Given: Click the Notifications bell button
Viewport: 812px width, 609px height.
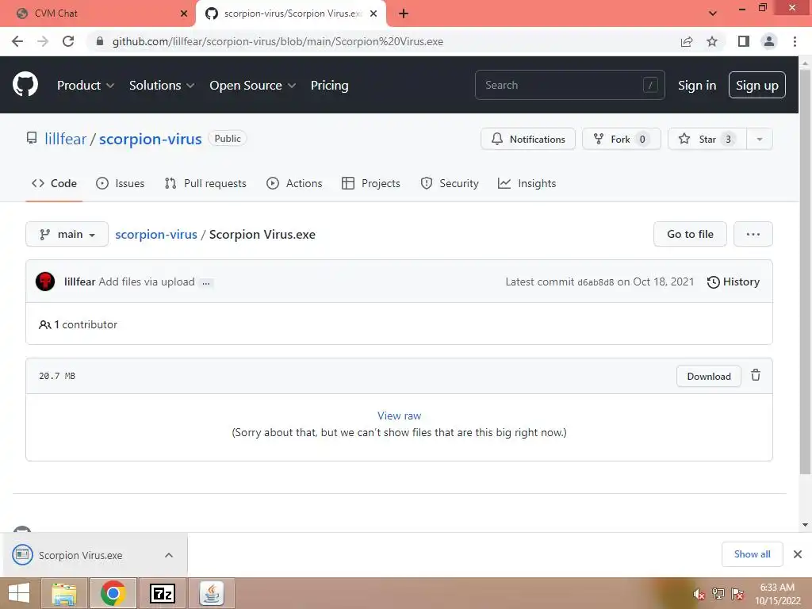Looking at the screenshot, I should [x=527, y=139].
